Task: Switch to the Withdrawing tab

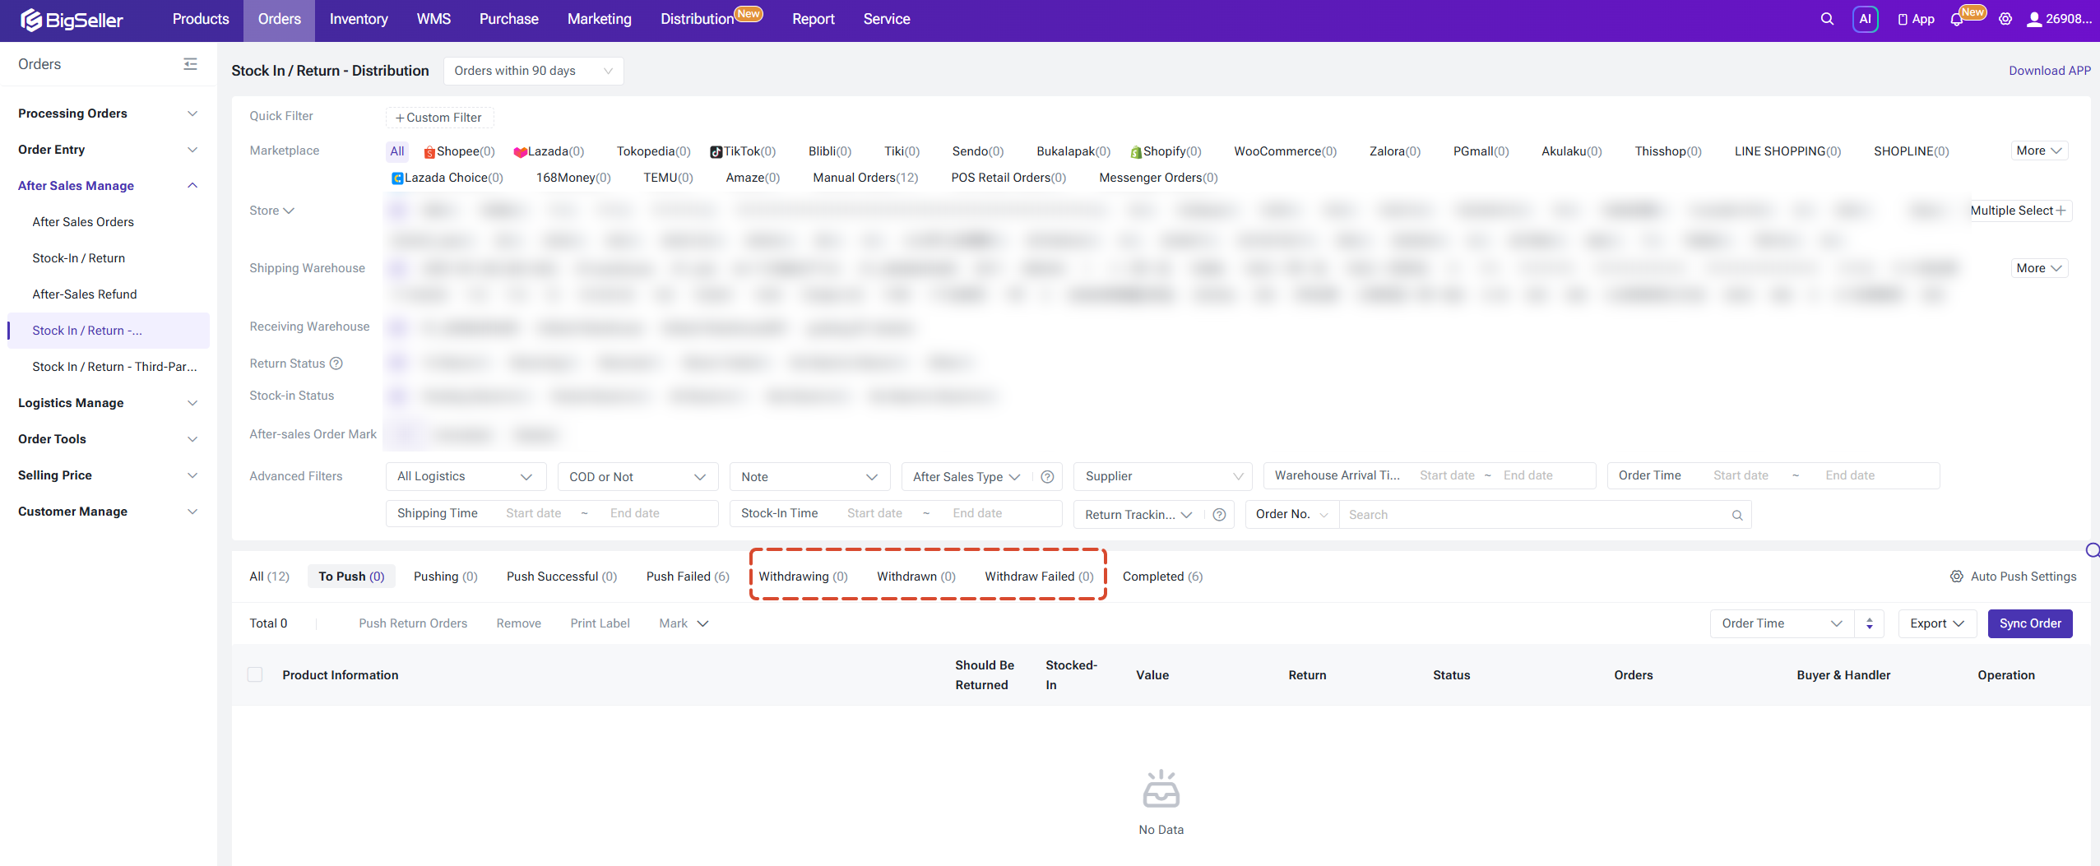Action: pos(803,577)
